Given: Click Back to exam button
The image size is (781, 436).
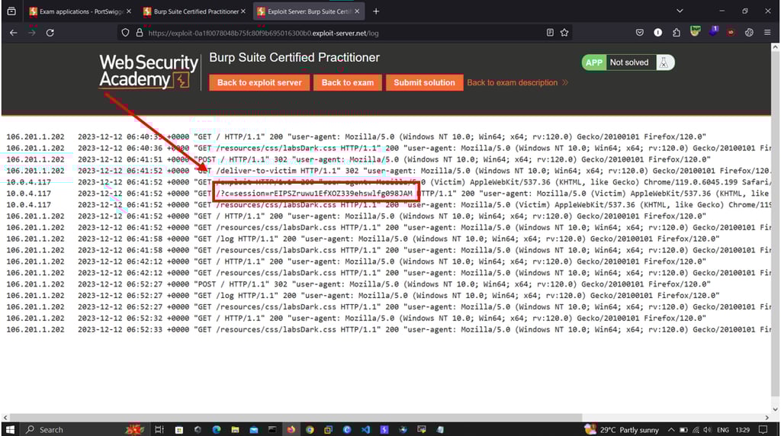Looking at the screenshot, I should click(348, 82).
